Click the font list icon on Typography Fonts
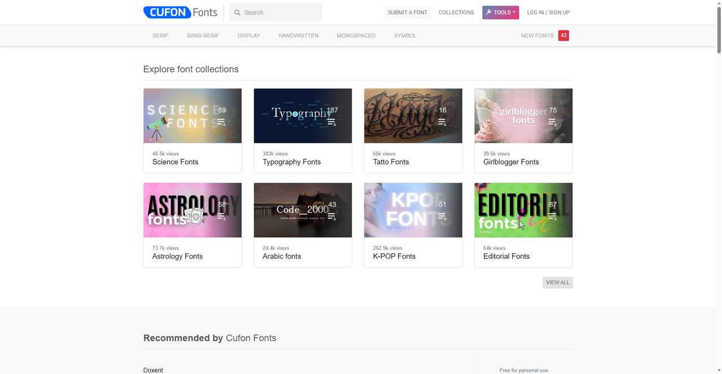722x374 pixels. 332,122
